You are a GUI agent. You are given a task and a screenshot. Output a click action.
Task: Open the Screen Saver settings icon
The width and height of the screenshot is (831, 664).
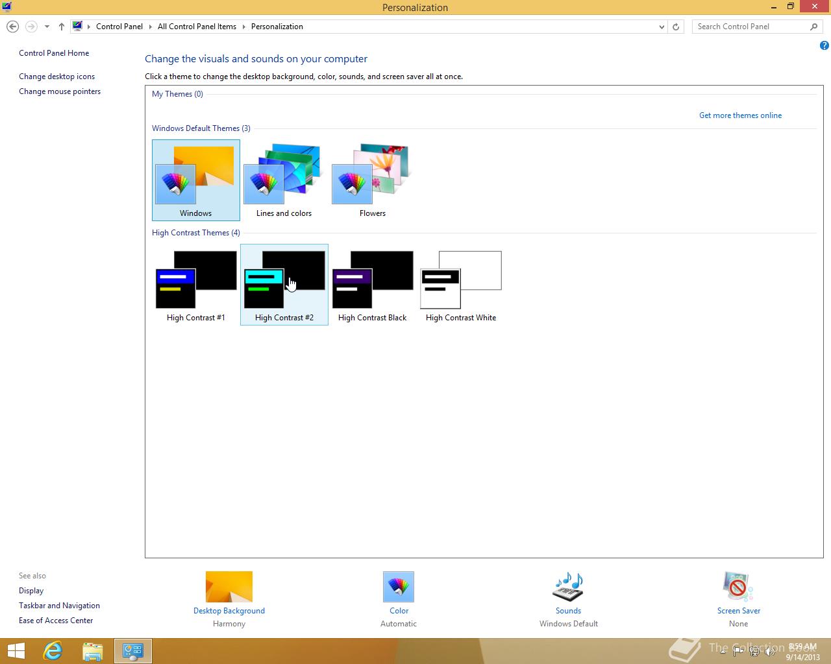coord(738,587)
